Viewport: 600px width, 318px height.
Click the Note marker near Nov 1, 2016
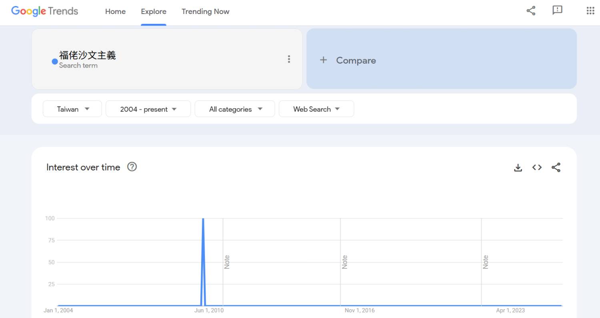(x=344, y=262)
